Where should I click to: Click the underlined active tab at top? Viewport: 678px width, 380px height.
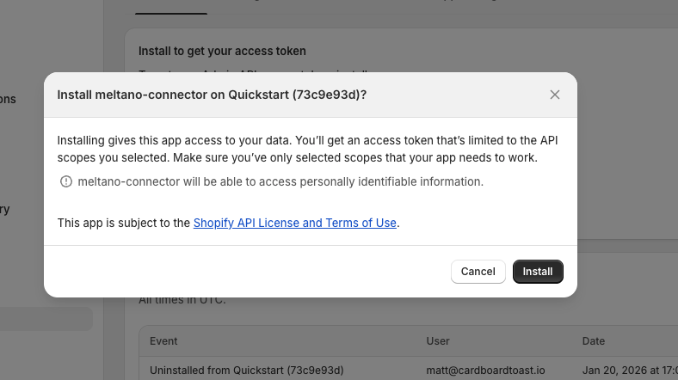click(171, 7)
